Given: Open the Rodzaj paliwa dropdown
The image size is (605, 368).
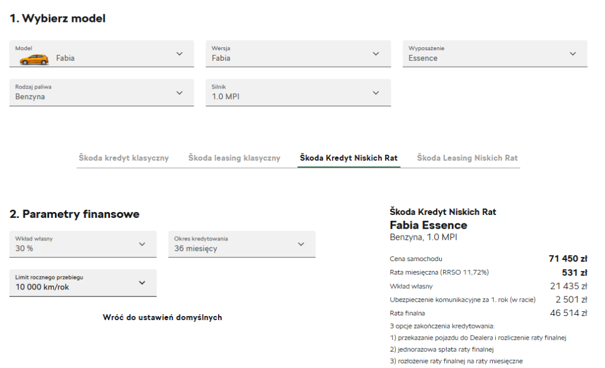Looking at the screenshot, I should tap(102, 93).
